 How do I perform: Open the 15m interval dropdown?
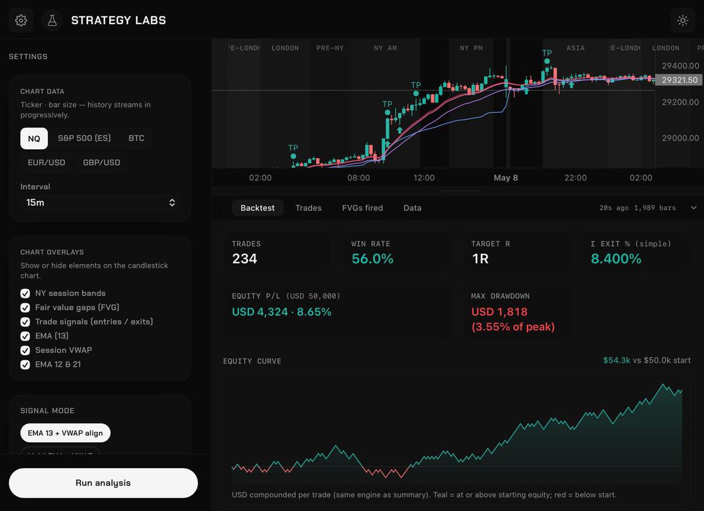(x=100, y=203)
